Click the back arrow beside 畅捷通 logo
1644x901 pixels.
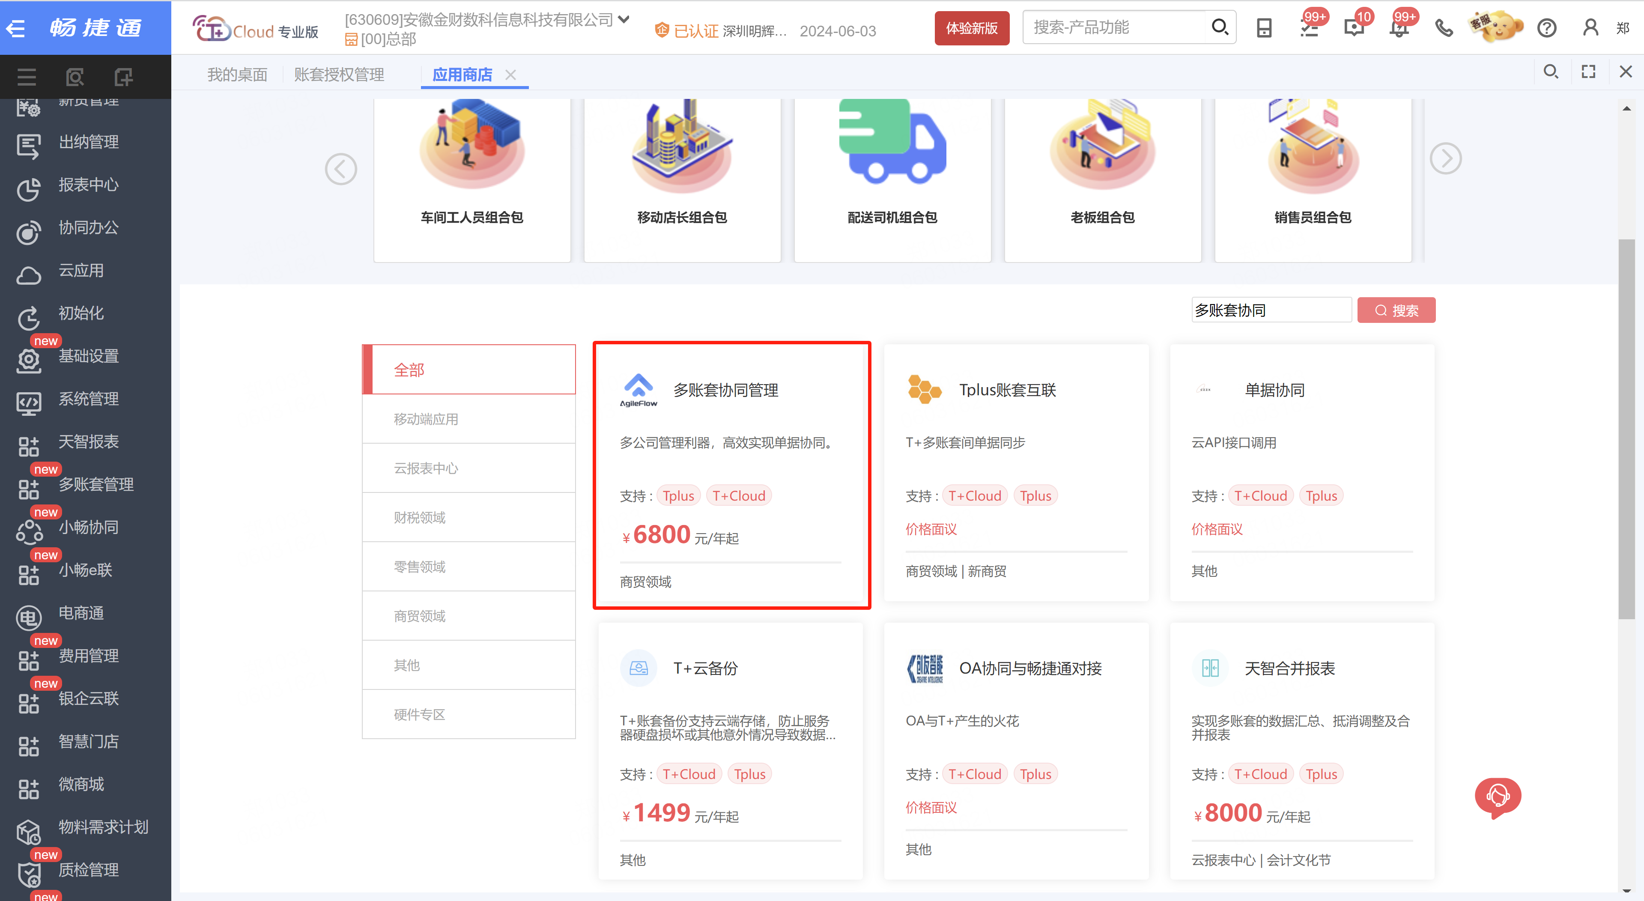click(15, 28)
